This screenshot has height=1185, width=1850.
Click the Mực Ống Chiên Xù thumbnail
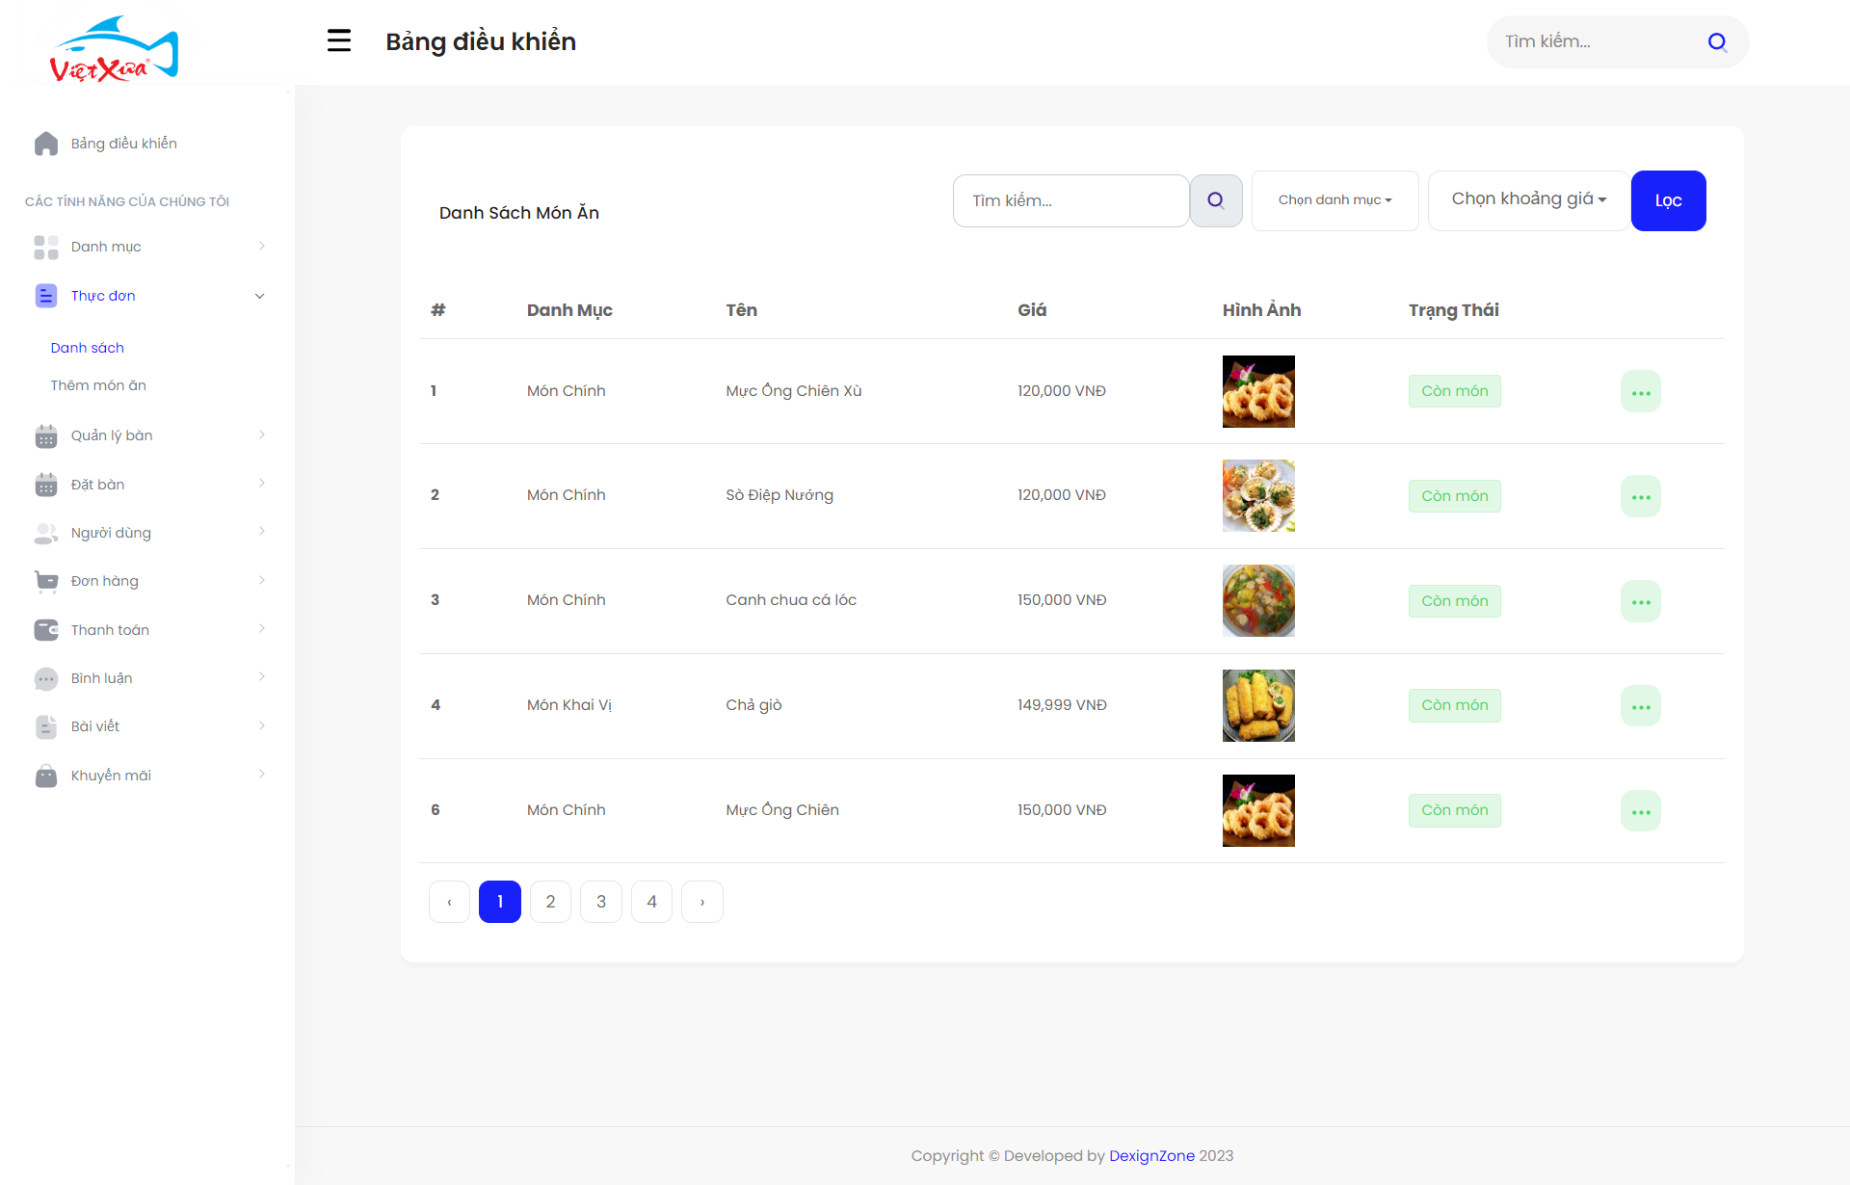click(1258, 391)
